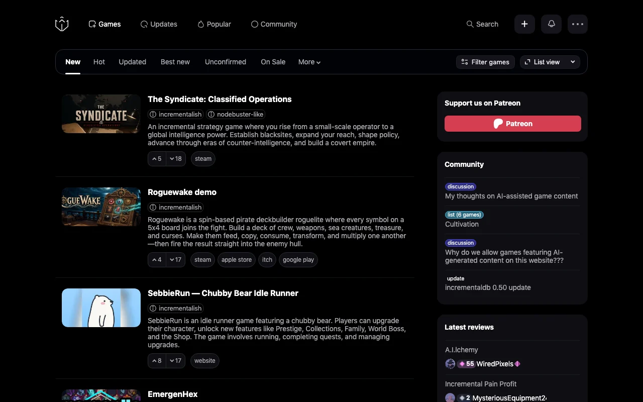Upvote SebbieRun
The height and width of the screenshot is (402, 643).
[x=157, y=361]
